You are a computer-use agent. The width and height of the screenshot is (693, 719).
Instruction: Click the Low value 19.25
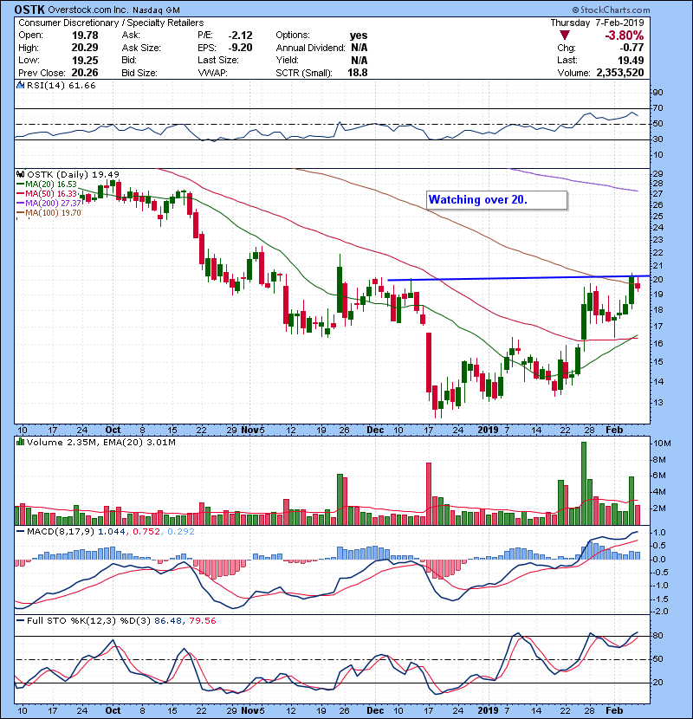click(x=85, y=60)
